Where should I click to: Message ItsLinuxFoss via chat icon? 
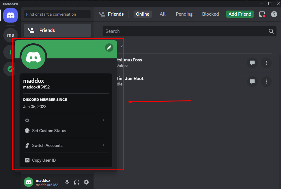coord(252,63)
